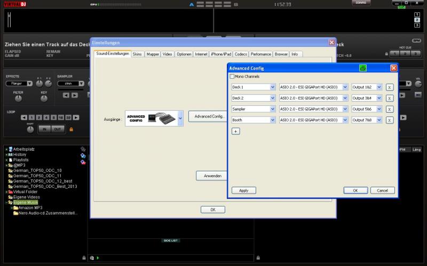Set loop OUT point
The image size is (427, 266).
(x=58, y=129)
